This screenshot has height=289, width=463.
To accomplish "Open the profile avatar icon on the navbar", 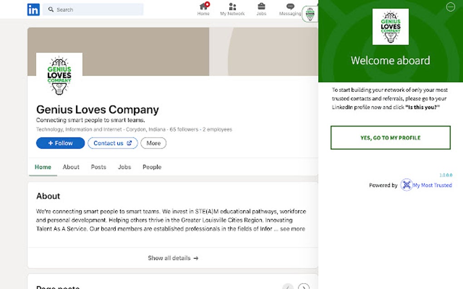I will tap(310, 13).
